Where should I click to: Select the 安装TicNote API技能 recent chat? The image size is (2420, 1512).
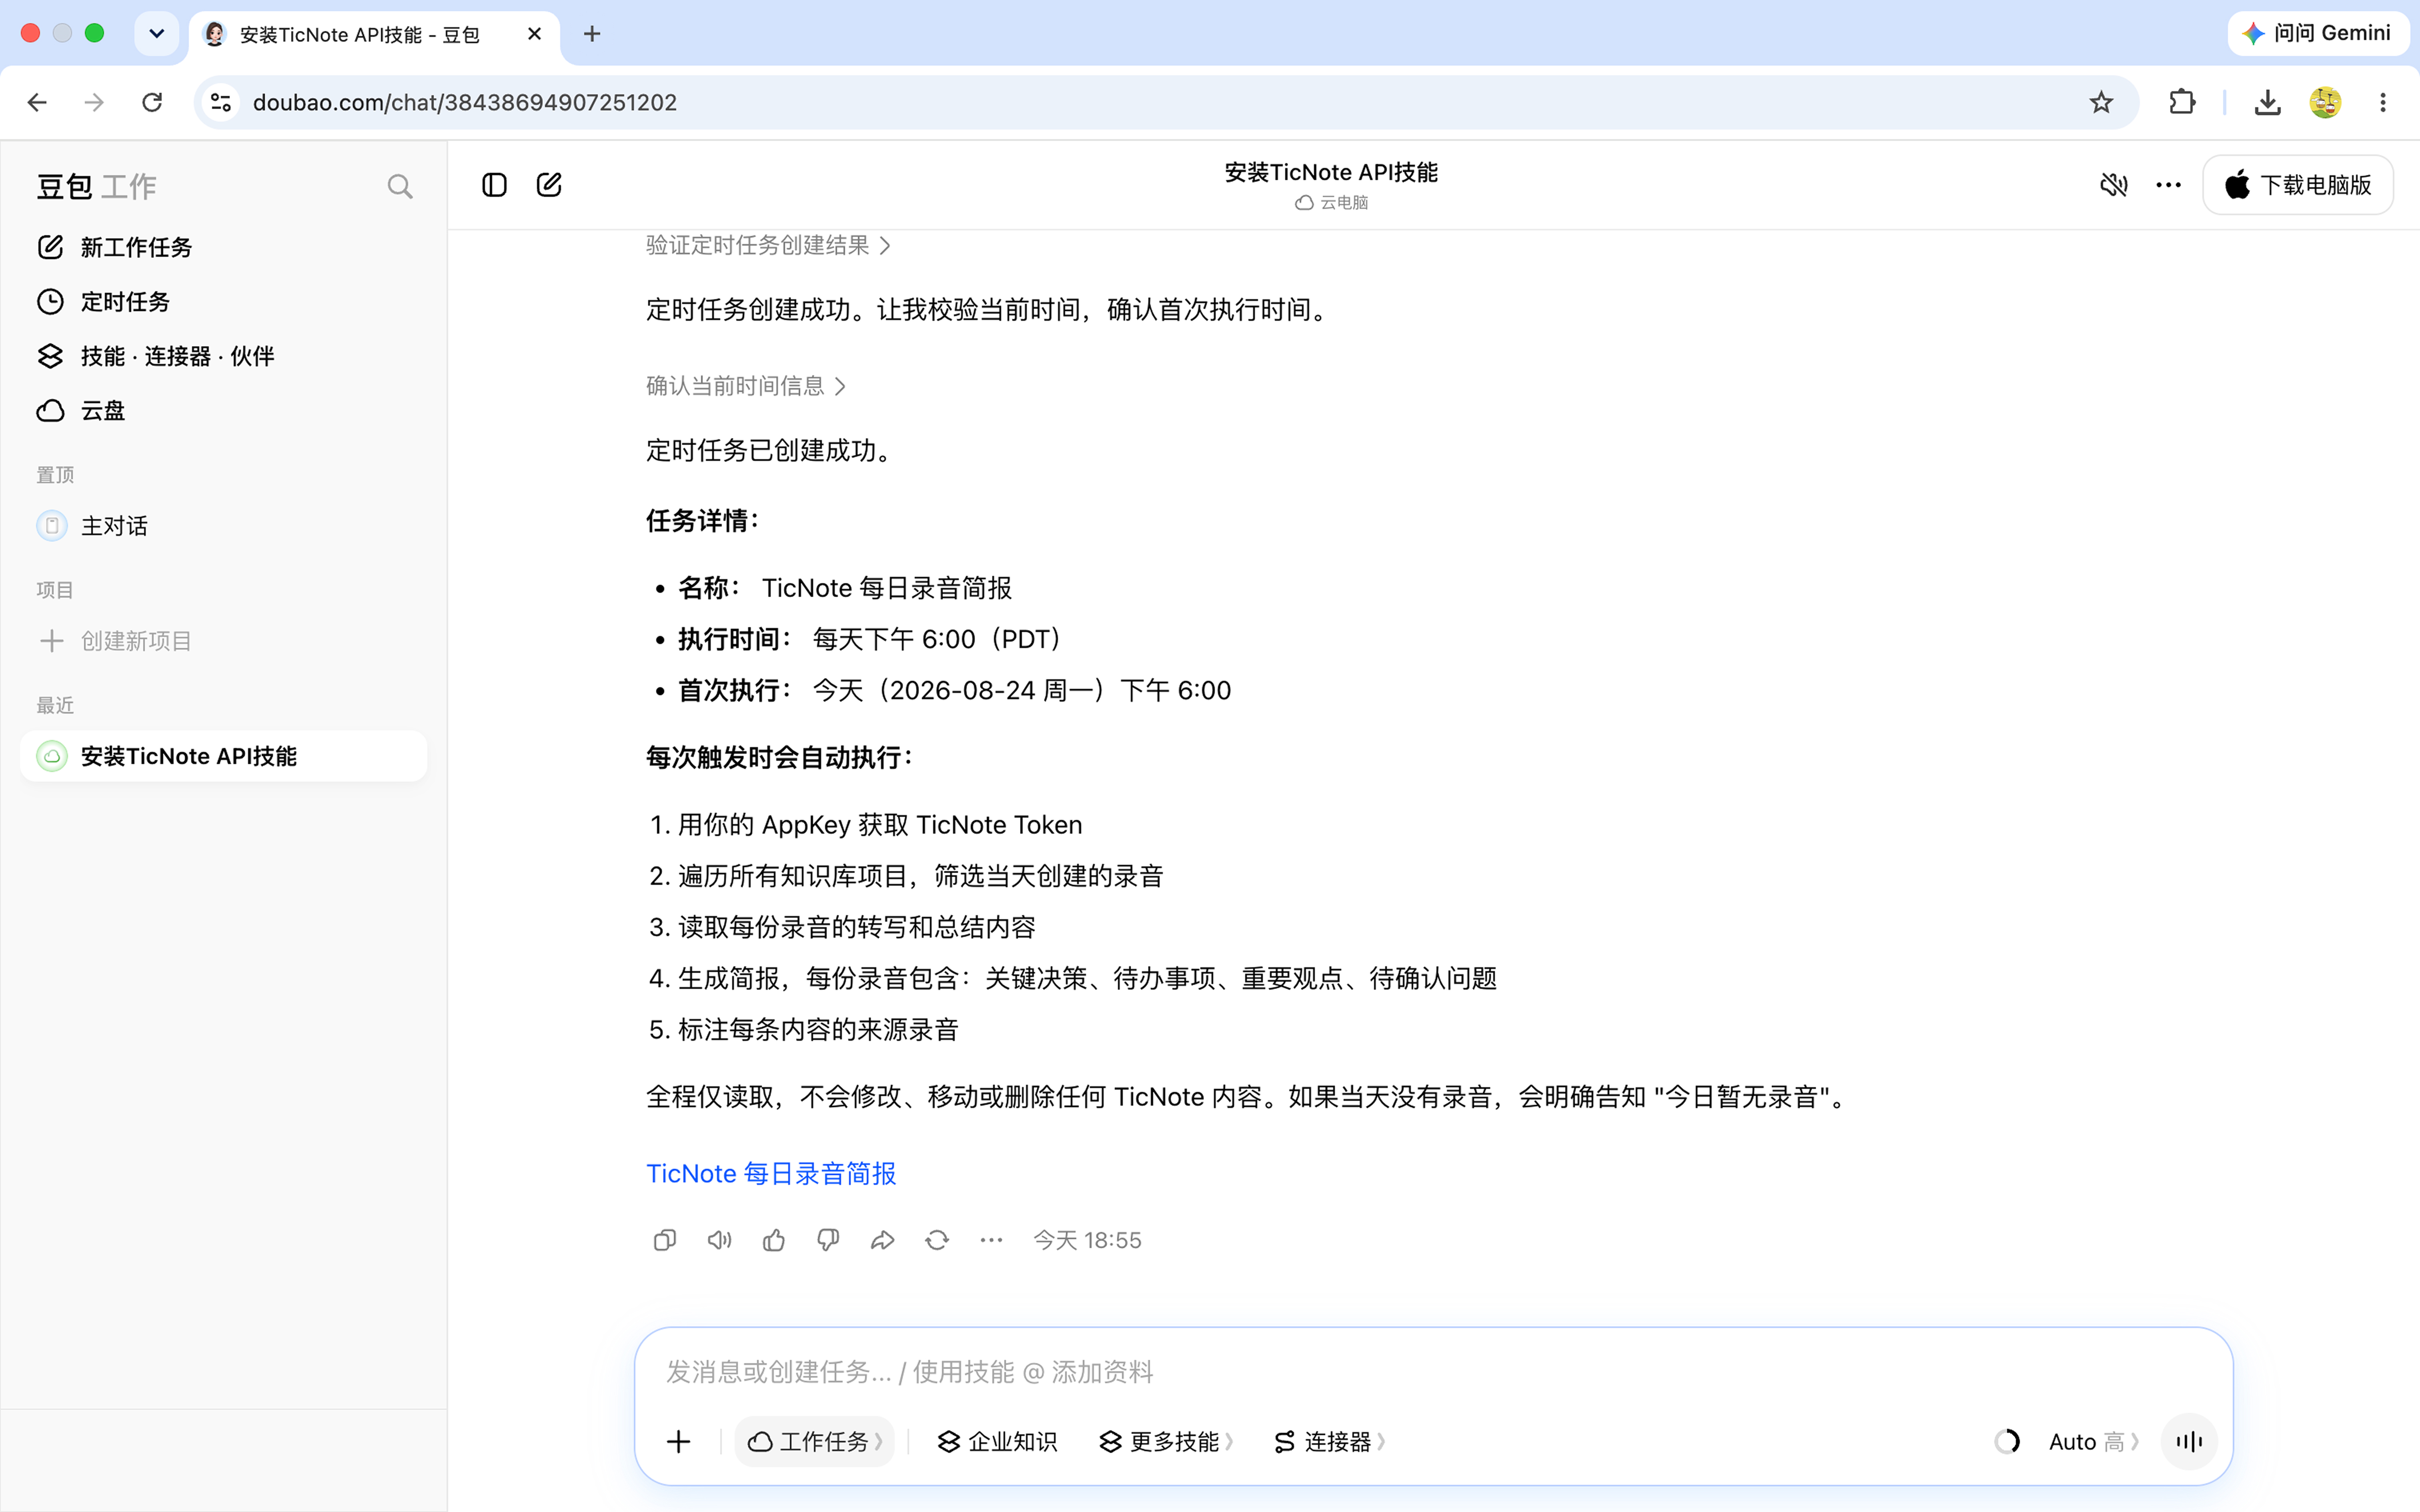click(224, 756)
